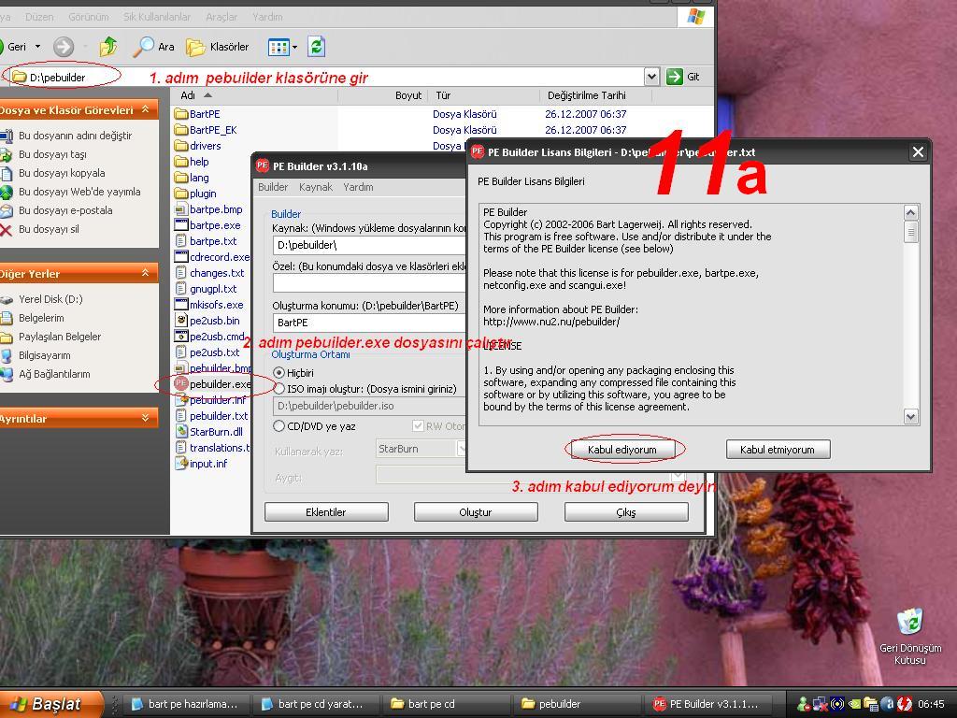Select the translations file in list
This screenshot has height=718, width=957.
pos(219,448)
